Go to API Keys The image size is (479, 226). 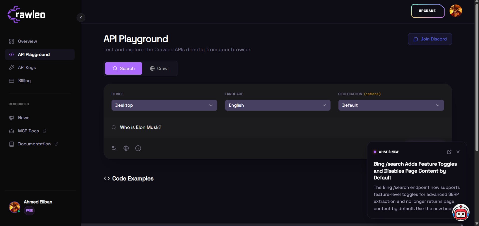40,67
